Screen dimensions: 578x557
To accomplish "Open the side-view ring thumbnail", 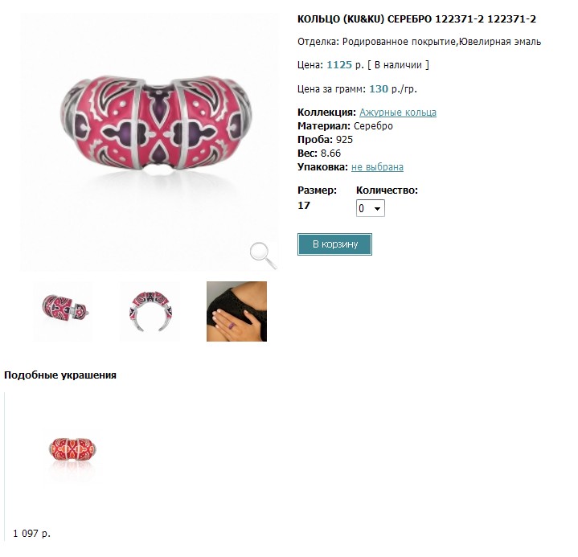I will [x=64, y=311].
